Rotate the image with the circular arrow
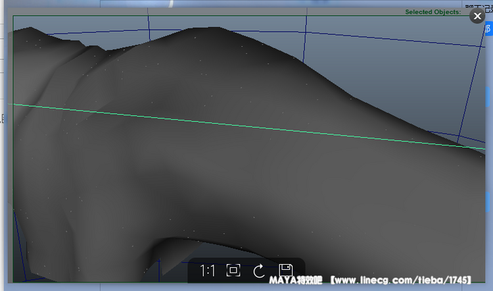 pos(259,271)
